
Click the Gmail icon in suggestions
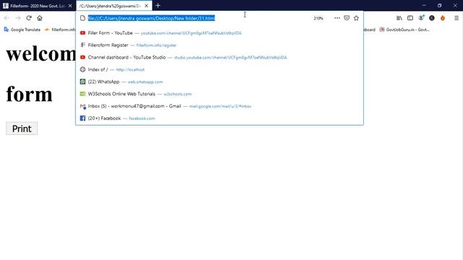(82, 106)
